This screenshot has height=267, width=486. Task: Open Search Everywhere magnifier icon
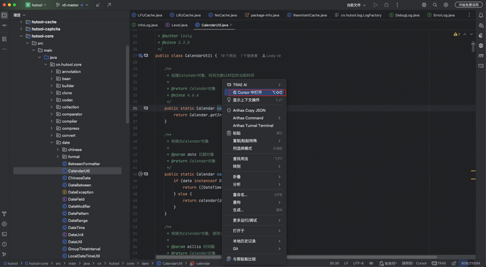click(435, 5)
